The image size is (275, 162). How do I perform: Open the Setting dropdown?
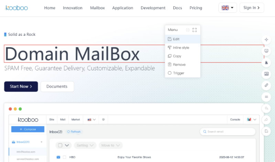(x=85, y=145)
